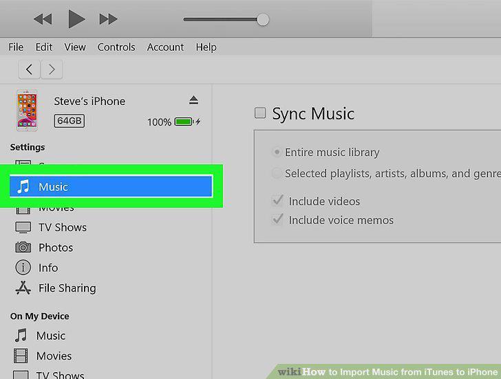Image resolution: width=501 pixels, height=379 pixels.
Task: Click the Info circle icon
Action: tap(23, 268)
